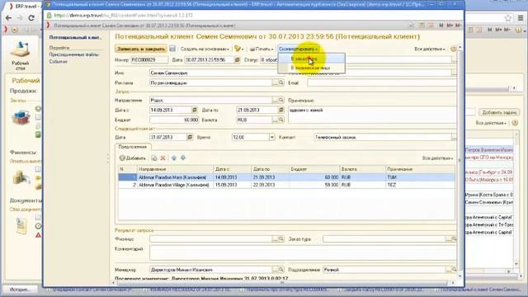The width and height of the screenshot is (528, 297).
Task: Click Записать и закрыть button
Action: [141, 49]
